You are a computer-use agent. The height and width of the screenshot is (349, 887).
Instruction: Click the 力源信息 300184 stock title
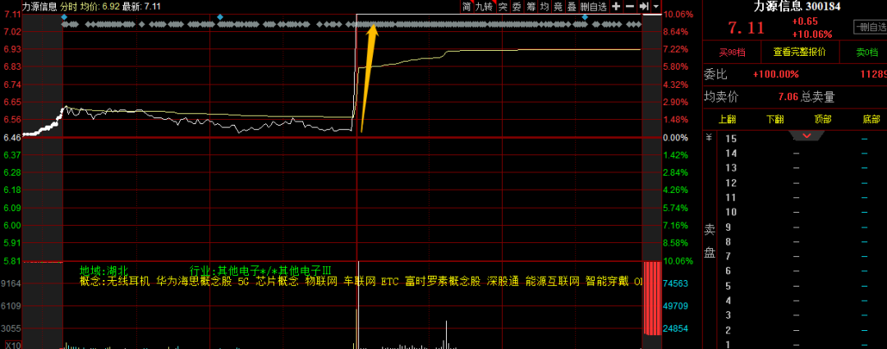[x=797, y=7]
